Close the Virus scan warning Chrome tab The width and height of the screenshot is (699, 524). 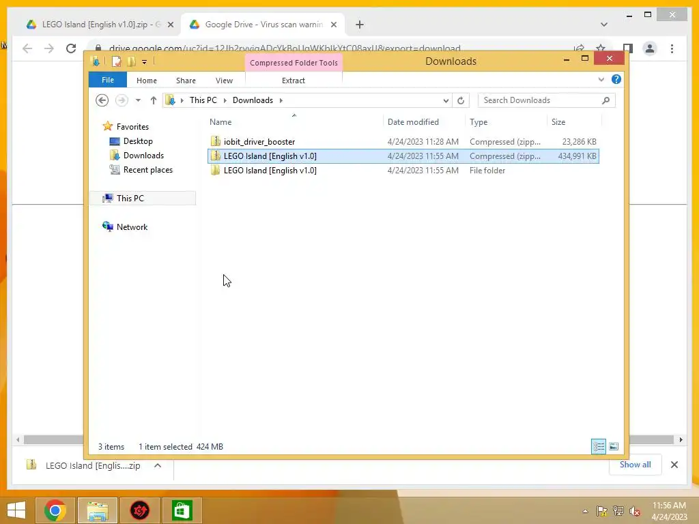[x=333, y=25]
